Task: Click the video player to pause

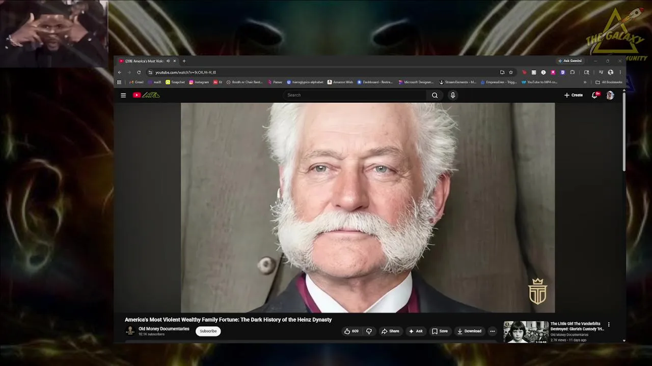Action: [368, 207]
